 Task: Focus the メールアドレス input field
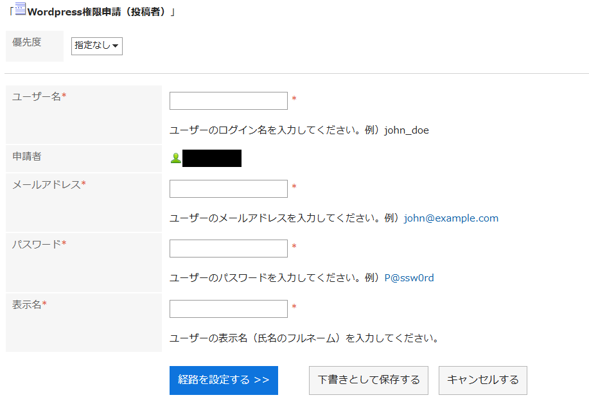point(229,189)
